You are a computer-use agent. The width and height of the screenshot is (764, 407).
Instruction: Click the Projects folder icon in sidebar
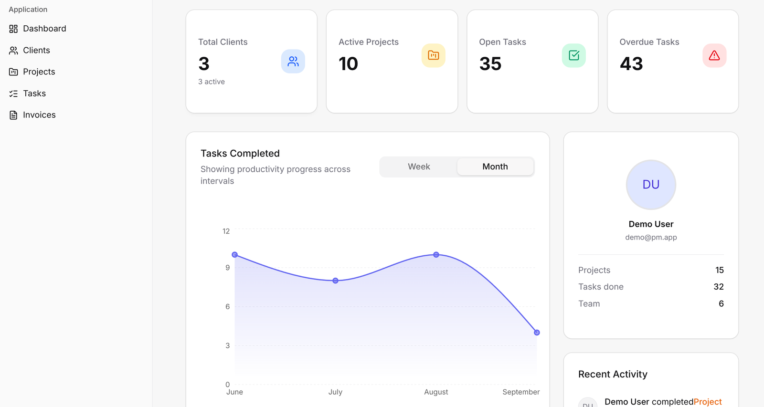click(13, 72)
